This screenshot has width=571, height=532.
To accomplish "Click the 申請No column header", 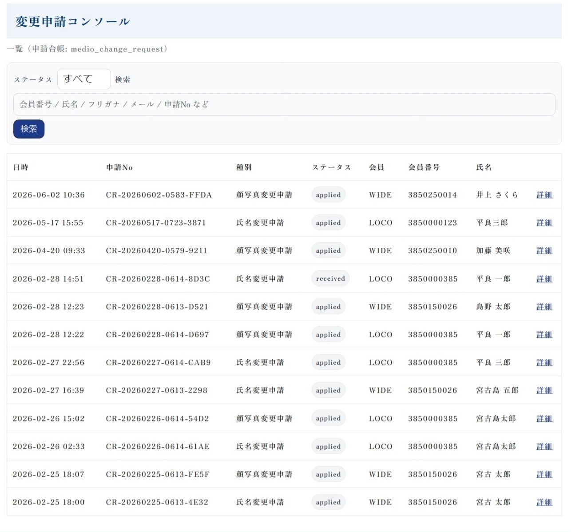I will 119,167.
